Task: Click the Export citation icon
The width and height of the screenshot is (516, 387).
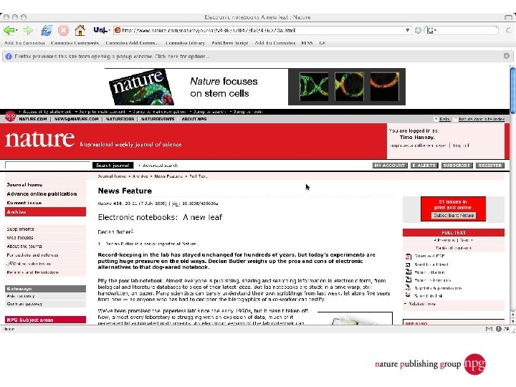Action: [x=408, y=272]
